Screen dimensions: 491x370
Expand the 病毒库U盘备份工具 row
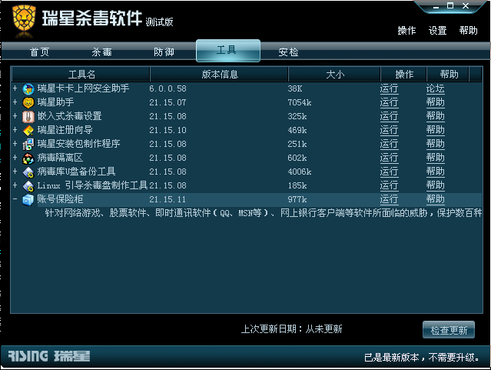[15, 172]
